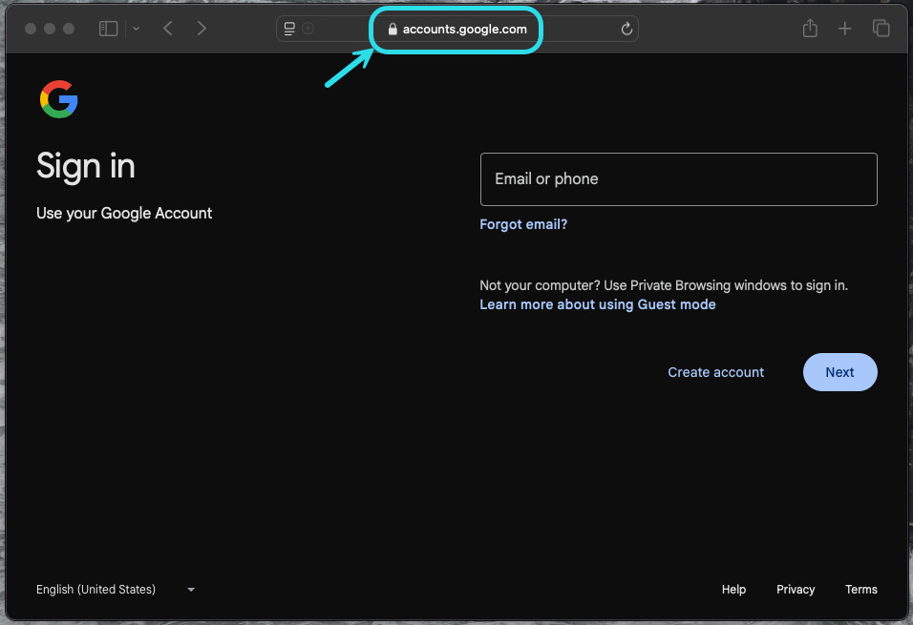Show the Safari sidebar
913x625 pixels.
pos(108,29)
